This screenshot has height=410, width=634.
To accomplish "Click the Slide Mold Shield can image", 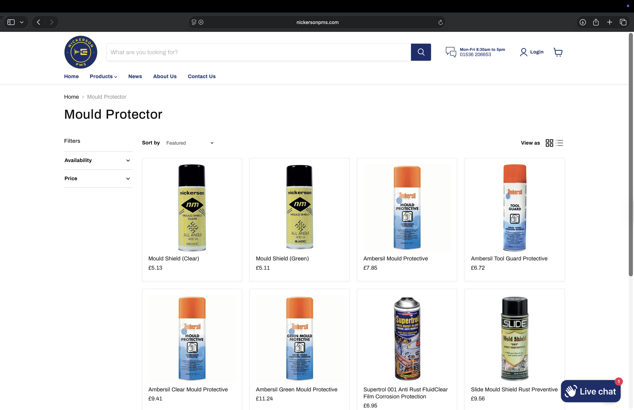I will [x=514, y=338].
